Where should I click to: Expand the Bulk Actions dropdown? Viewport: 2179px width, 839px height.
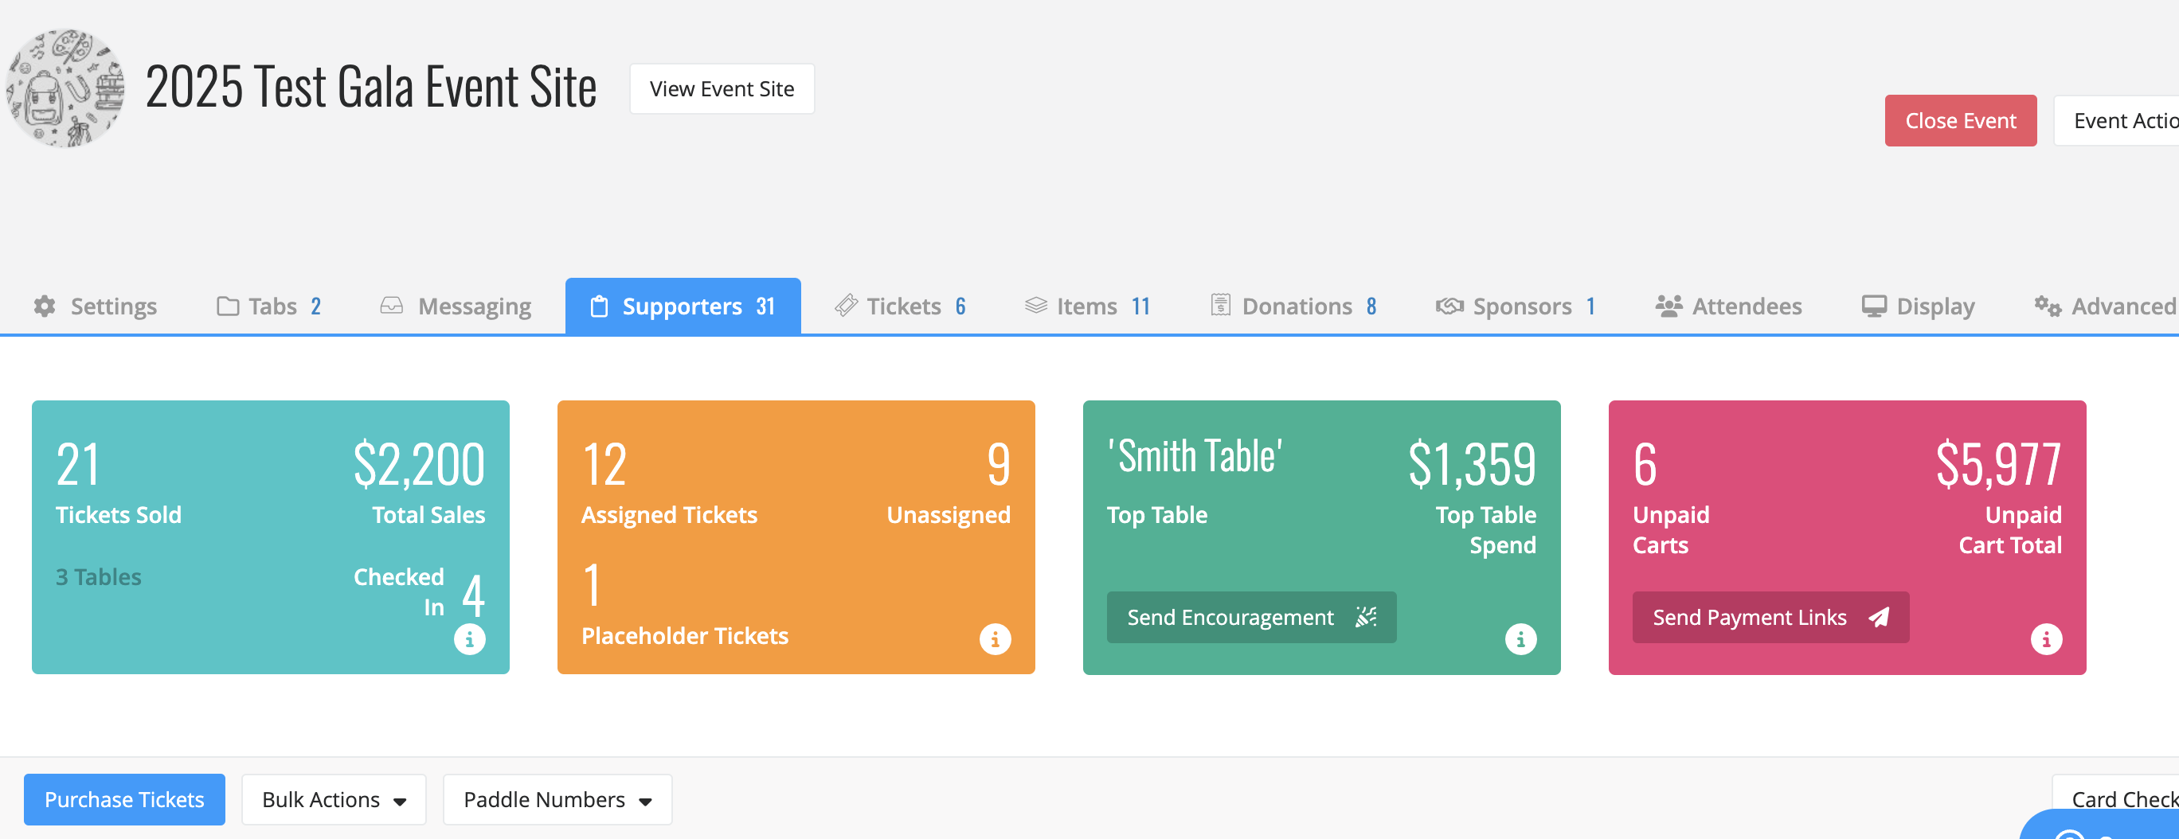tap(333, 799)
